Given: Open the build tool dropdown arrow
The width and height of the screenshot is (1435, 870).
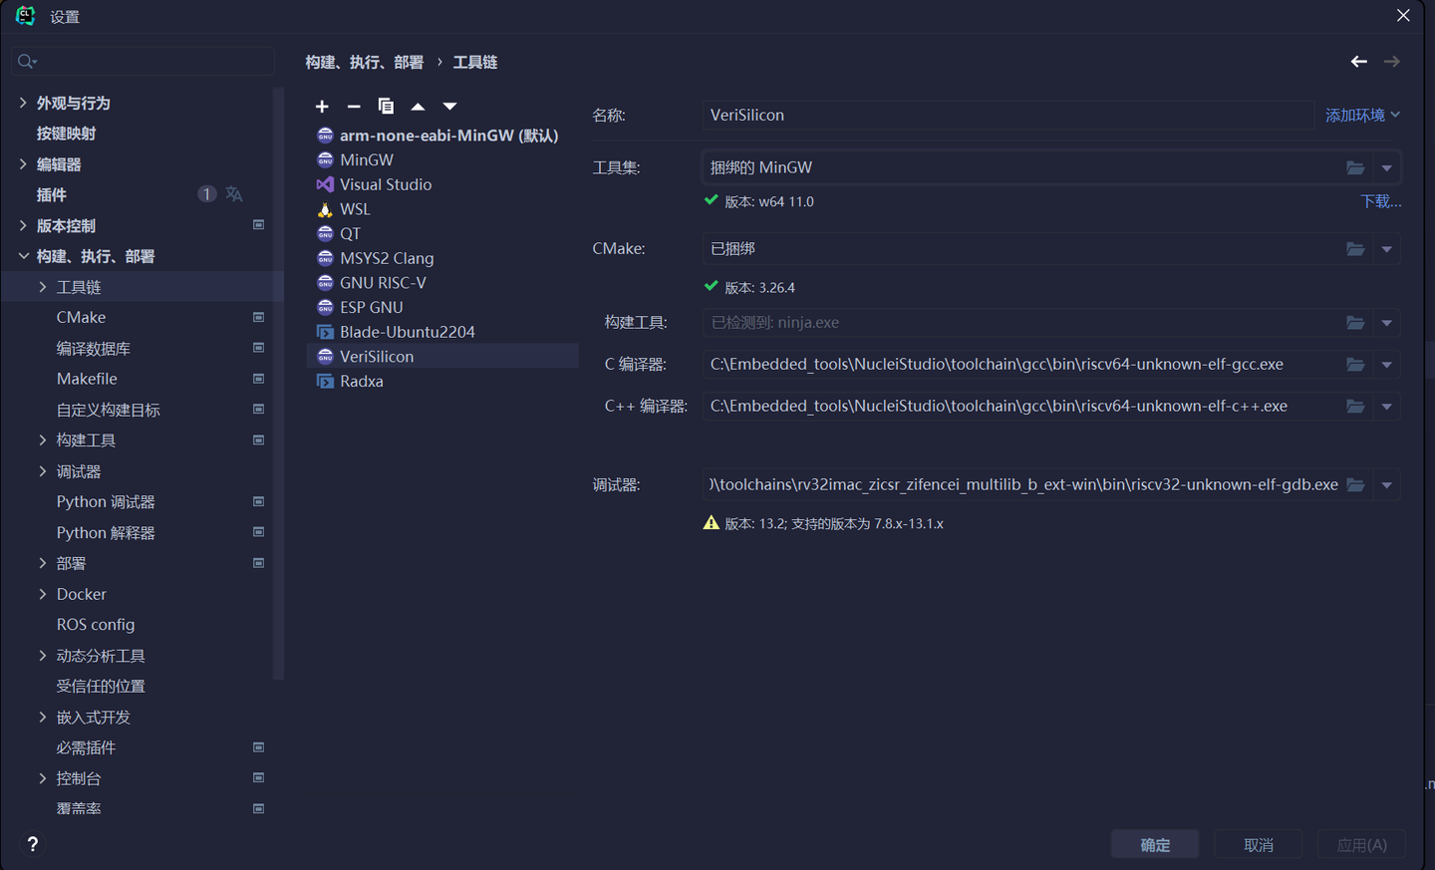Looking at the screenshot, I should coord(1387,323).
